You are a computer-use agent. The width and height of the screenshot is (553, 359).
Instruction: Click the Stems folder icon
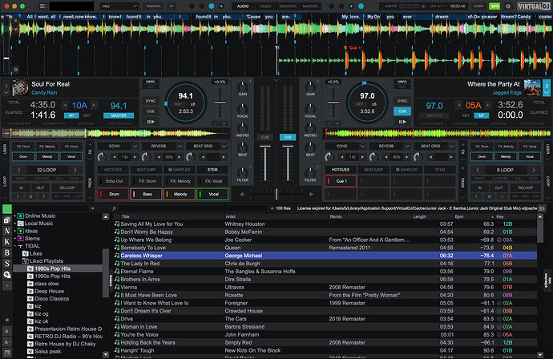pyautogui.click(x=21, y=238)
